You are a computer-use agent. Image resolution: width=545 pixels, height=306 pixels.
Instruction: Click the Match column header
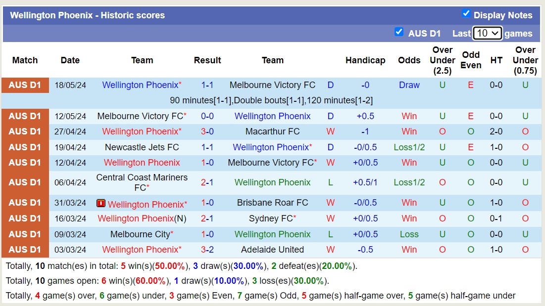coord(25,60)
